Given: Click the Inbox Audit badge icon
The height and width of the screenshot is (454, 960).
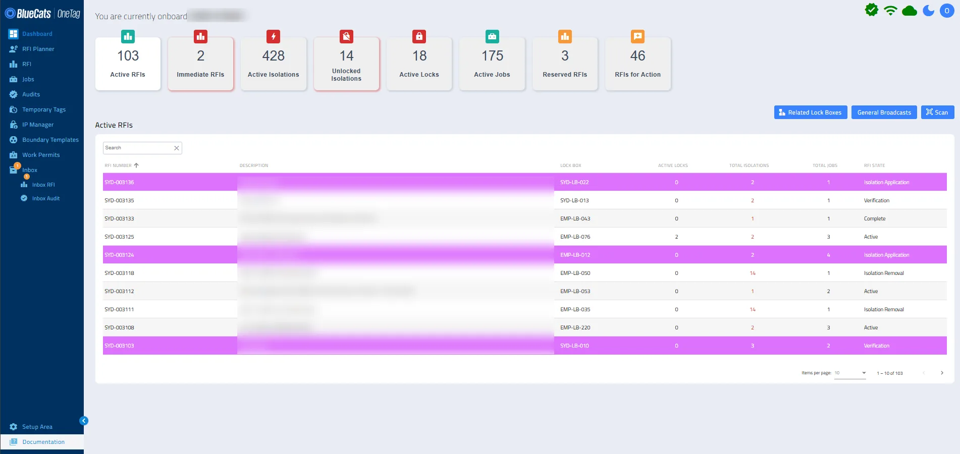Looking at the screenshot, I should pos(24,198).
